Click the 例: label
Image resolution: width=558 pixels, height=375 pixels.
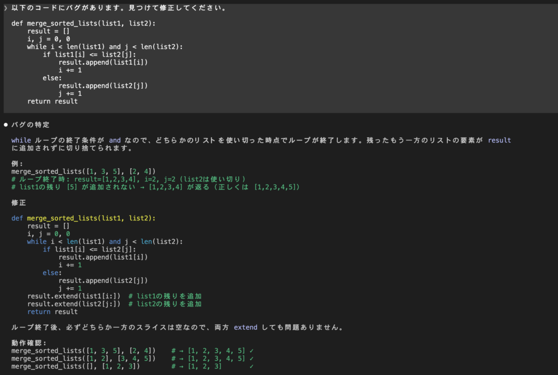tap(17, 163)
